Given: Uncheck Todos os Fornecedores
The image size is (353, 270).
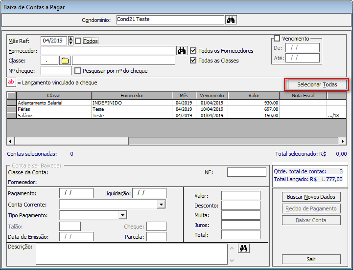Looking at the screenshot, I should pyautogui.click(x=193, y=50).
